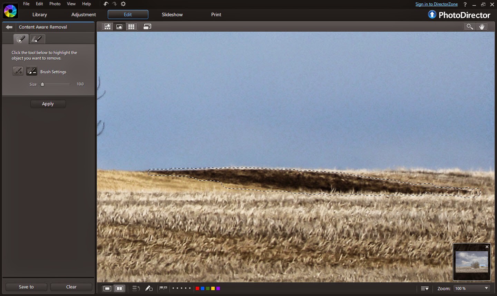Toggle the flag/reject icons in bottom toolbar
The height and width of the screenshot is (296, 497).
click(x=163, y=288)
